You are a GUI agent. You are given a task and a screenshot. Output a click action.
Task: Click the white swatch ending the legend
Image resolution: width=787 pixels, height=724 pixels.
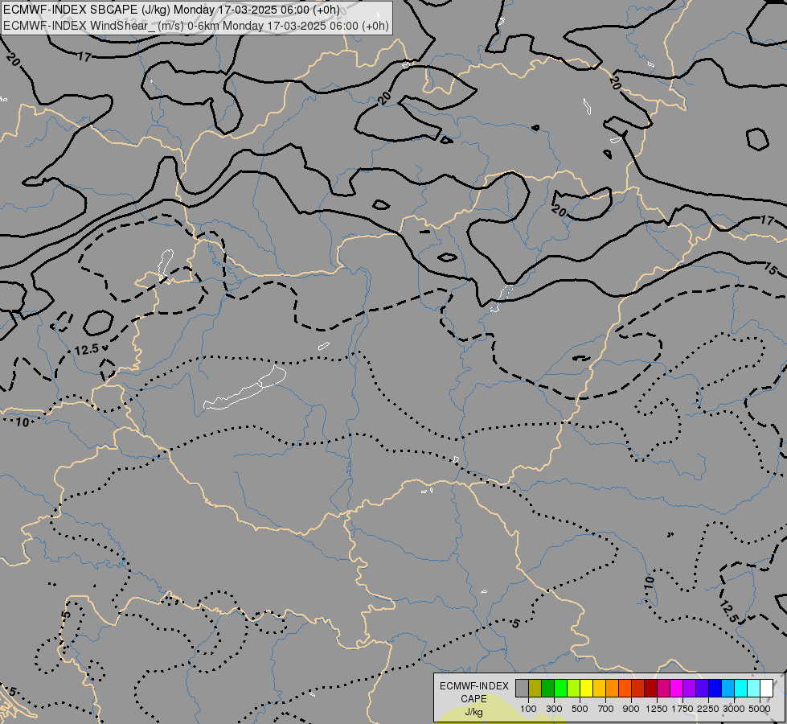[766, 689]
